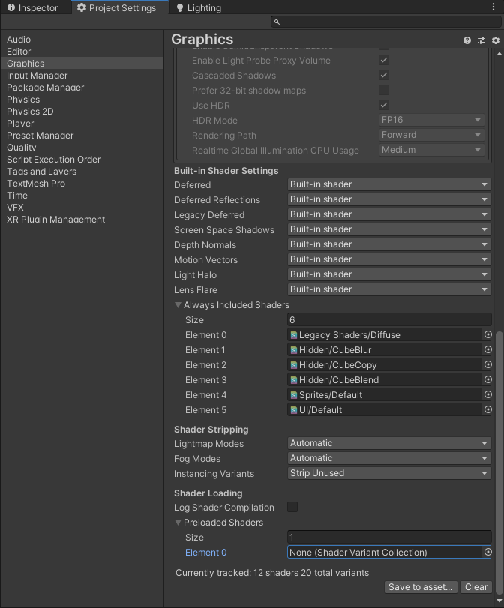The height and width of the screenshot is (608, 504).
Task: Open the Graphics help icon
Action: (x=467, y=40)
